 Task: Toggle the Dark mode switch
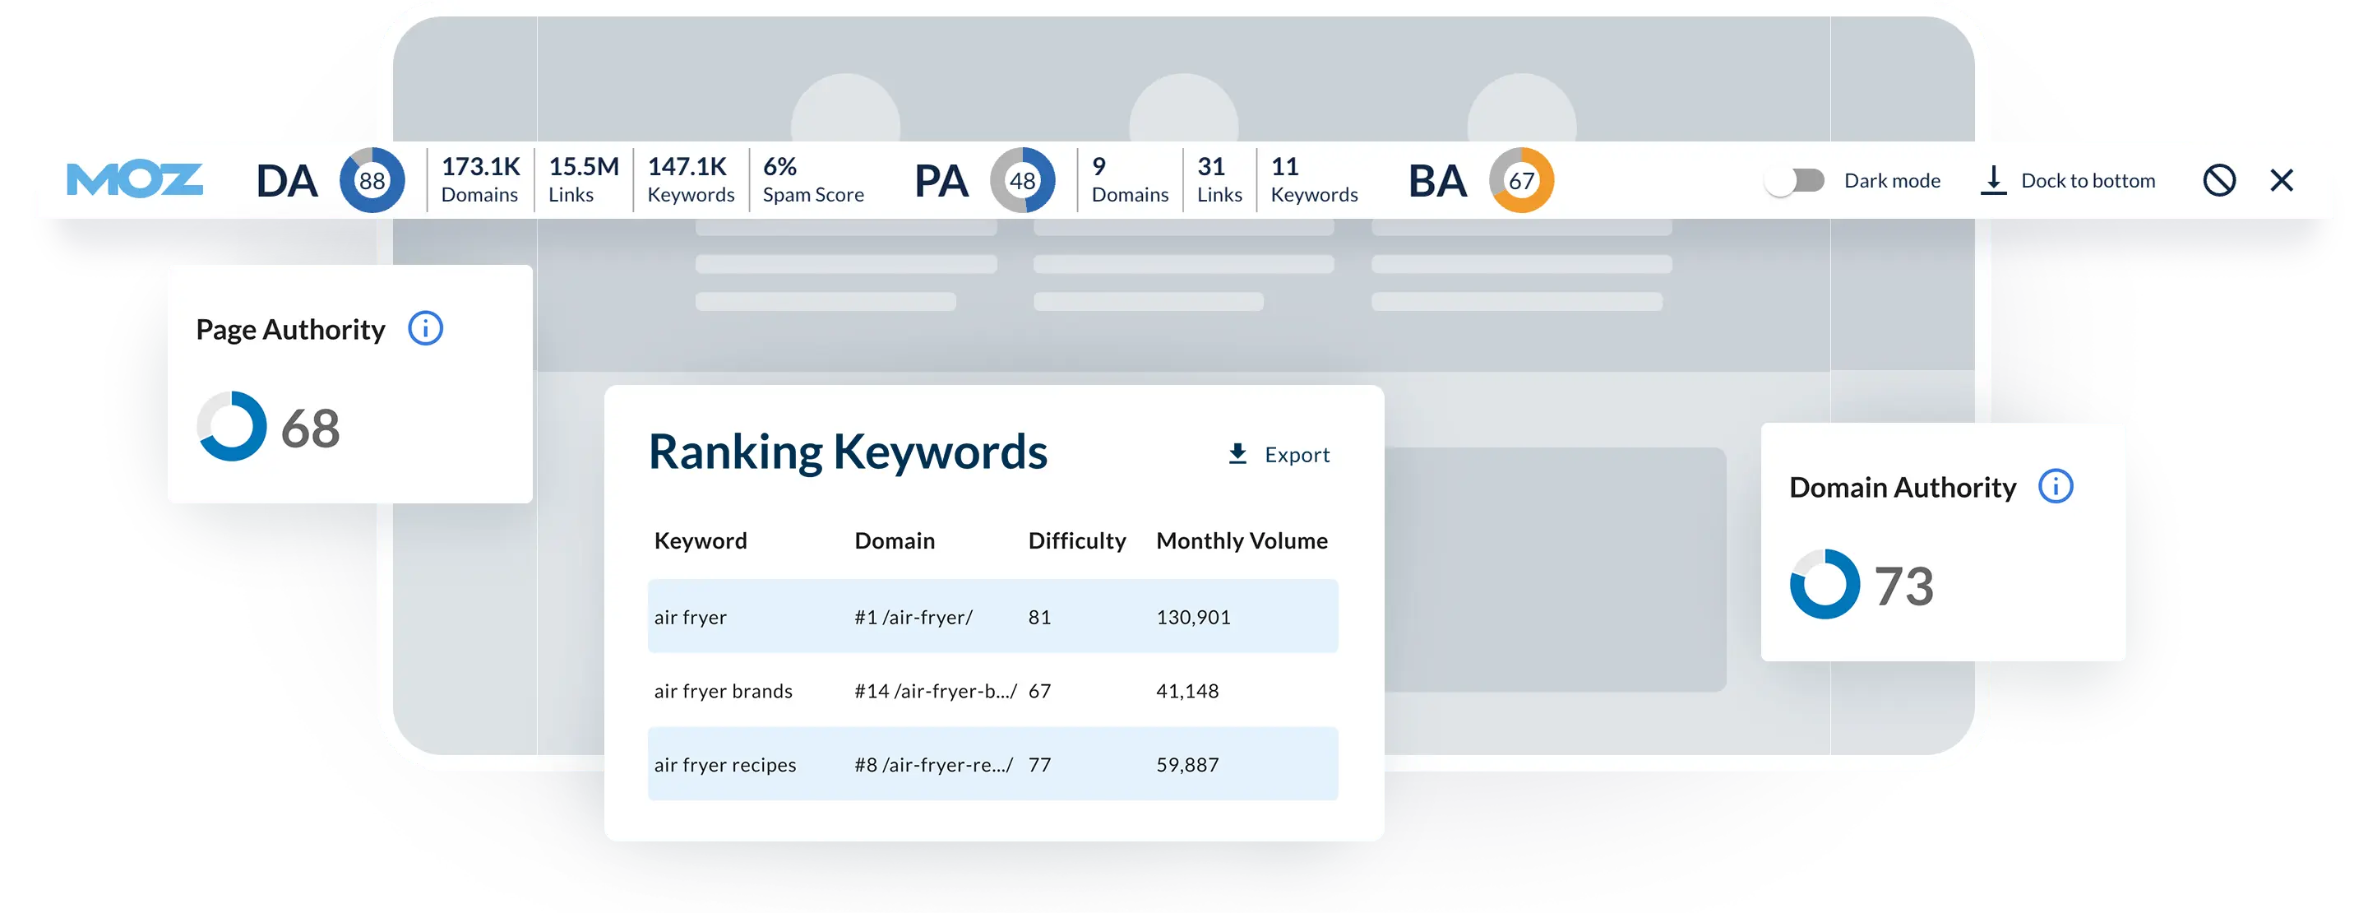point(1794,180)
